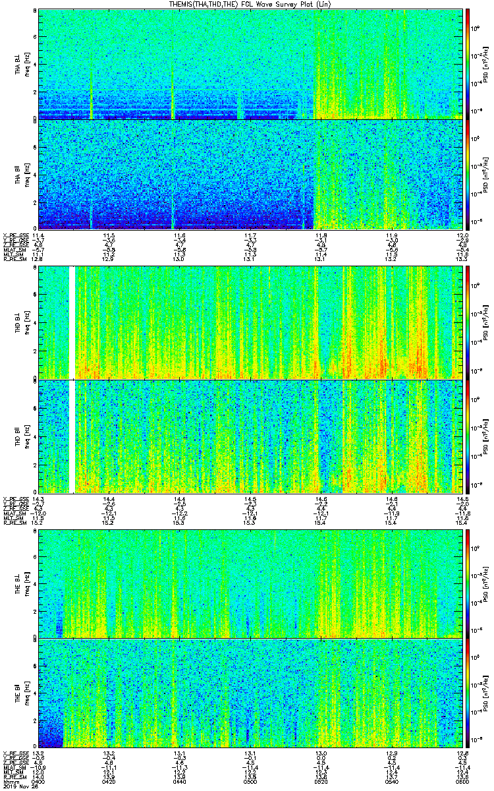Click the '0500' time label
Viewport: 494px width, 791px height.
[x=250, y=782]
